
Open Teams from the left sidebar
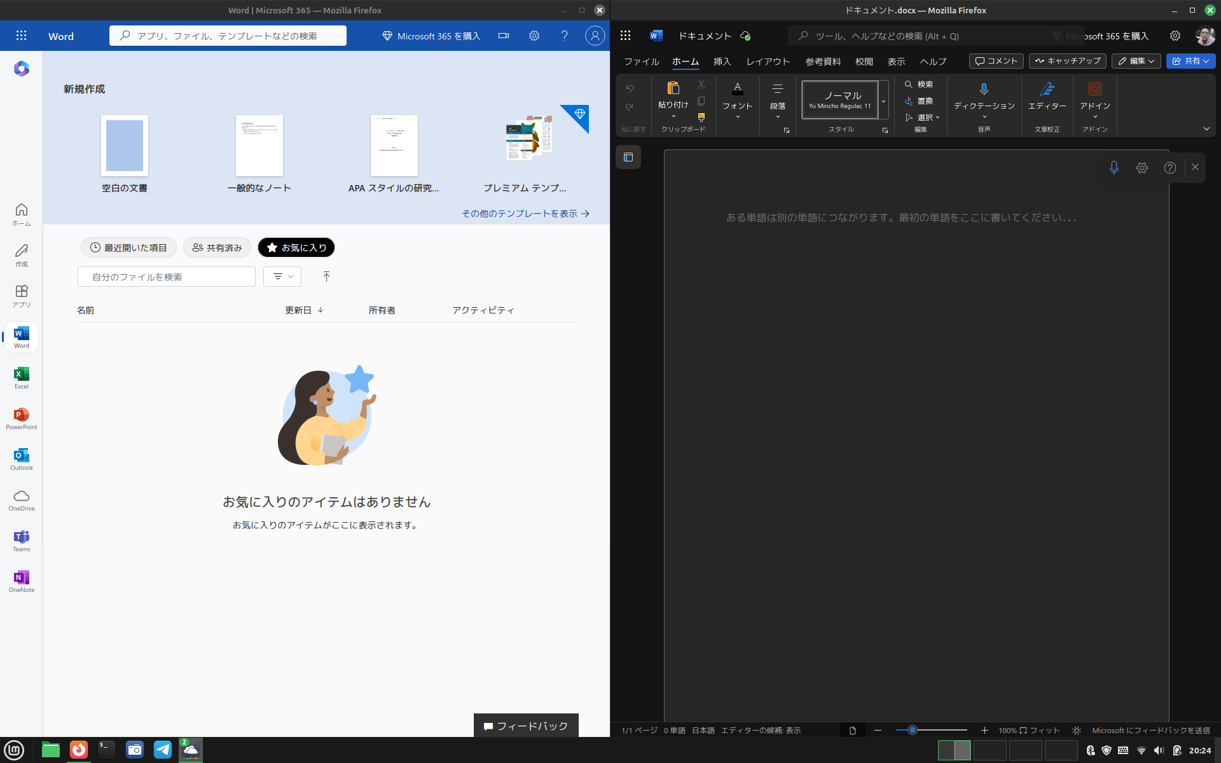22,540
